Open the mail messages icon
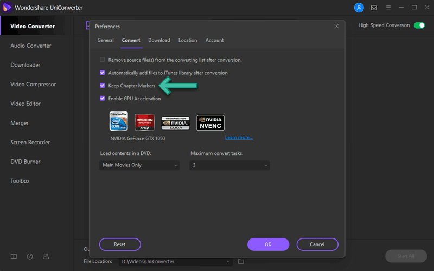 (374, 8)
